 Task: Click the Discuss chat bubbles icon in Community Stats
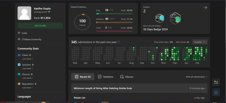[19, 74]
